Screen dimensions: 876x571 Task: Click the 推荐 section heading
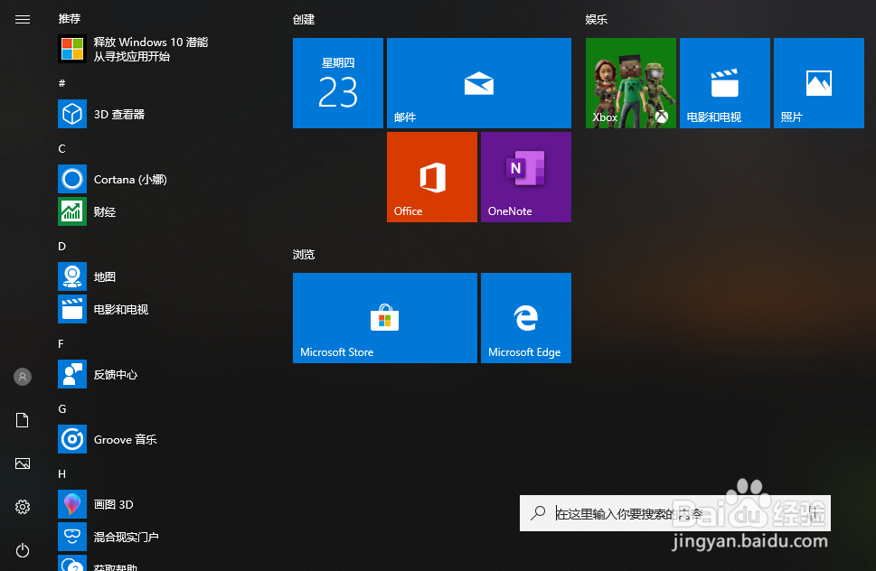[70, 18]
